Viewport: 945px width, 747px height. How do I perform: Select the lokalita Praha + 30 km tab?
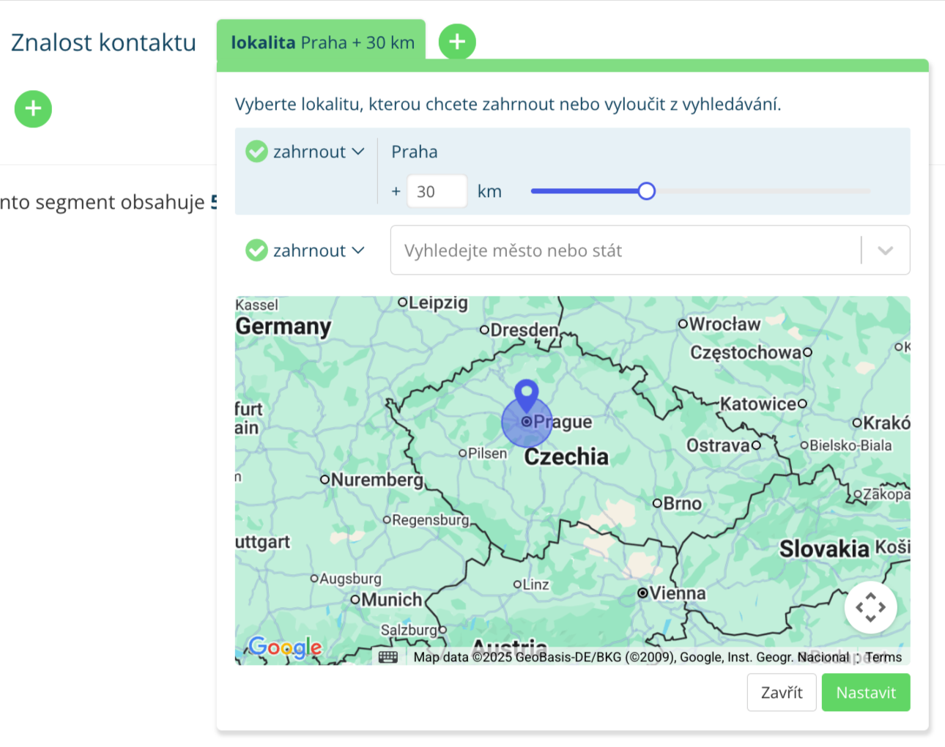click(x=322, y=42)
